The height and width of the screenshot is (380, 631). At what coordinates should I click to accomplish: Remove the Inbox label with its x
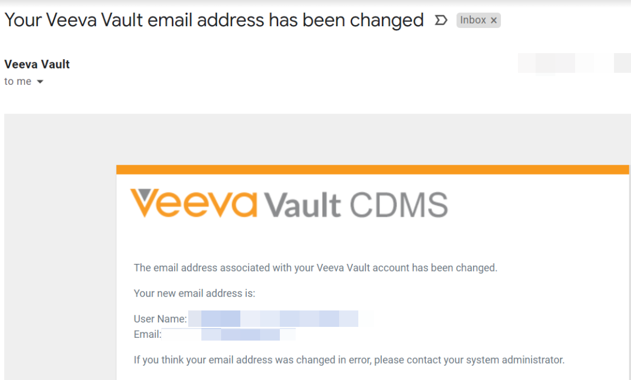[x=494, y=21]
